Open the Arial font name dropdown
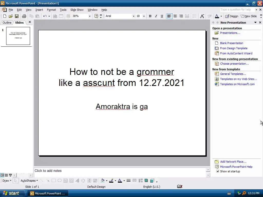Screen dimensions: 263x197 point(134,16)
